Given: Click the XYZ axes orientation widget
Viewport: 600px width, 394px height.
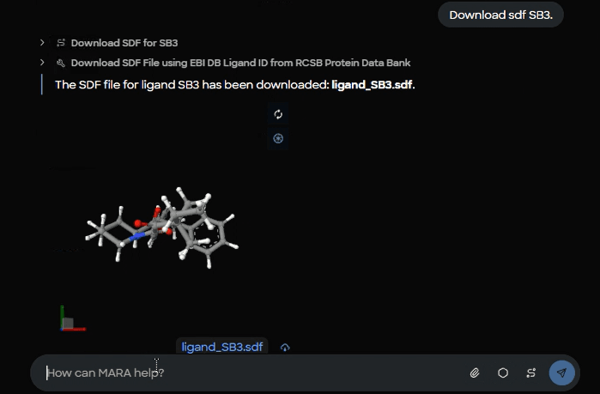Looking at the screenshot, I should (x=73, y=318).
